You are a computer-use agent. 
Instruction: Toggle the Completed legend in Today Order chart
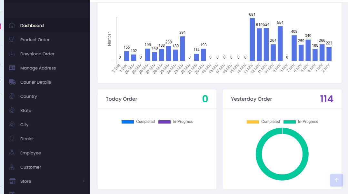click(x=138, y=121)
